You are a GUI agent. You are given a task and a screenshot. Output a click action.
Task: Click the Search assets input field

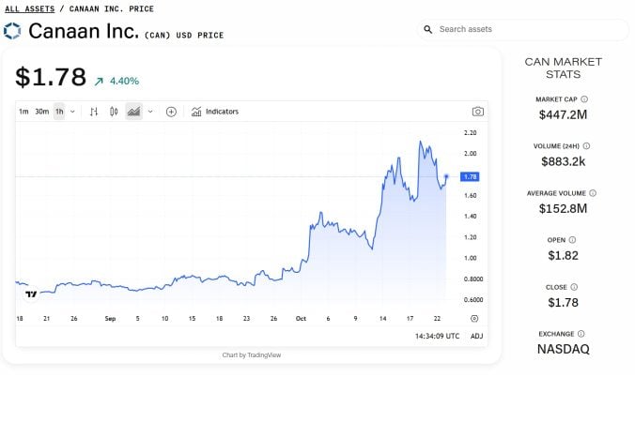(x=526, y=29)
